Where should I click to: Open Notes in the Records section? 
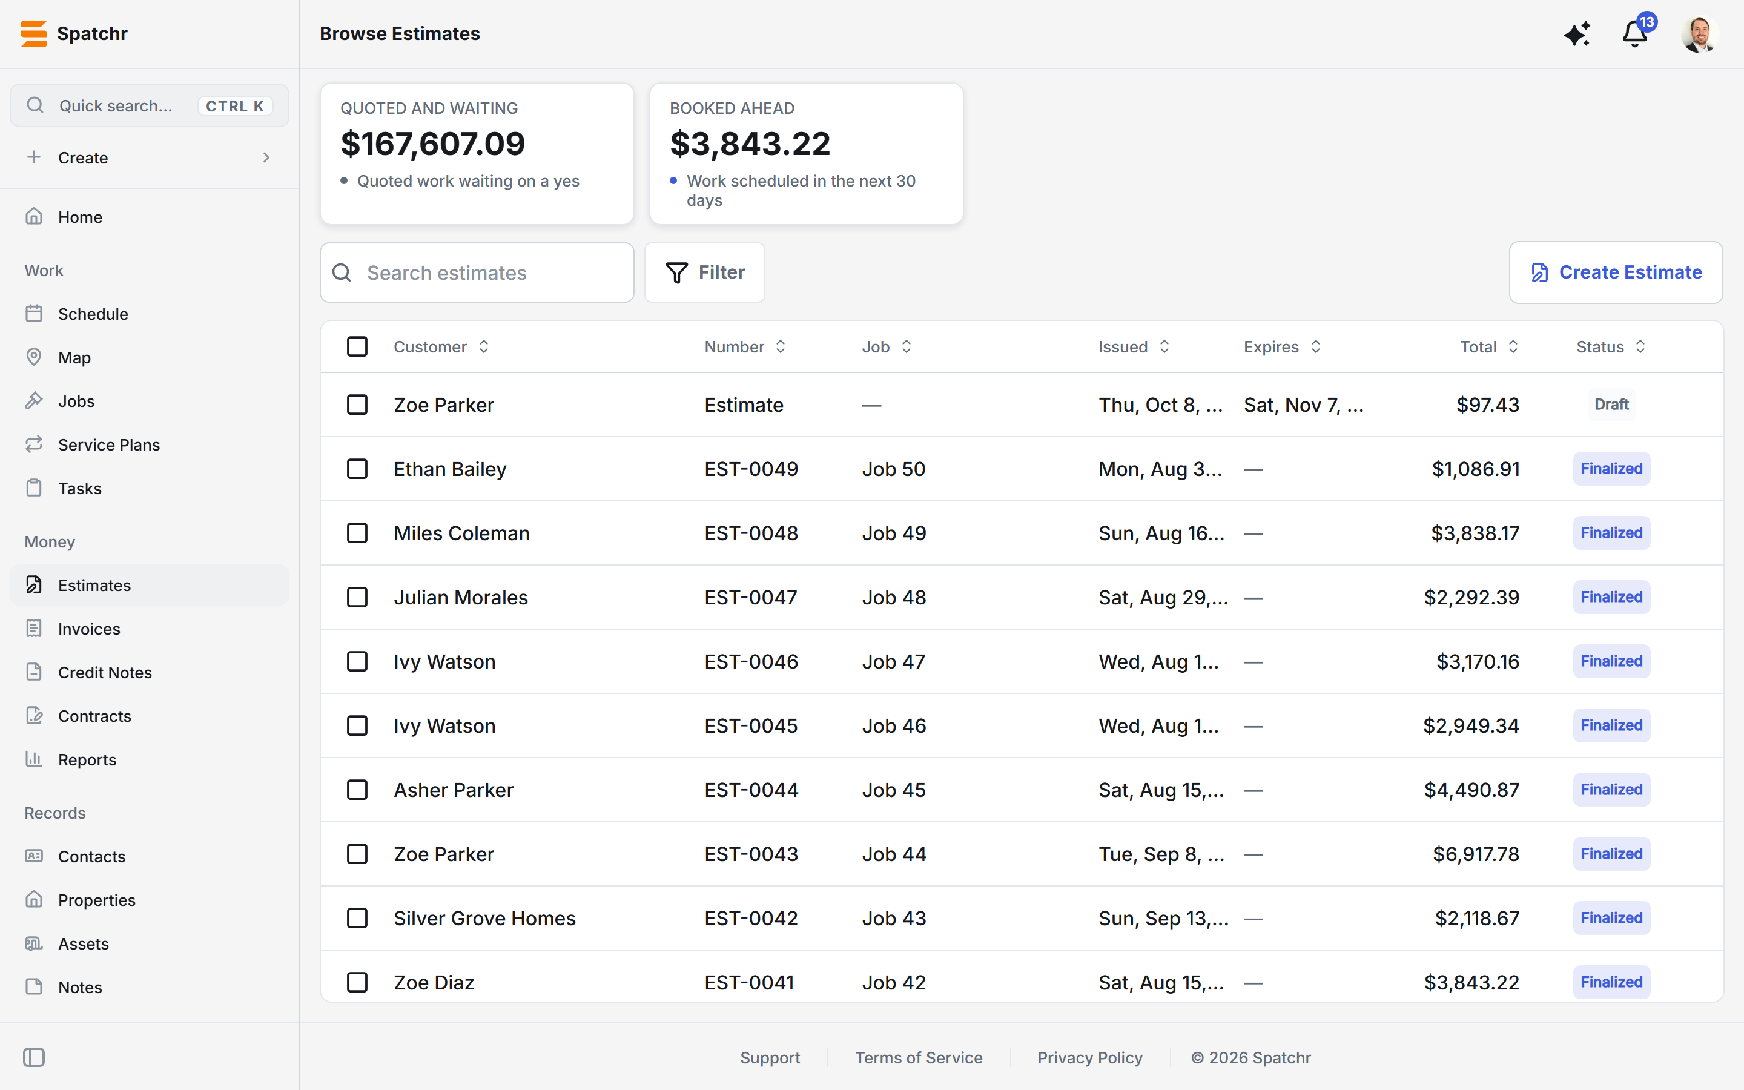[149, 987]
